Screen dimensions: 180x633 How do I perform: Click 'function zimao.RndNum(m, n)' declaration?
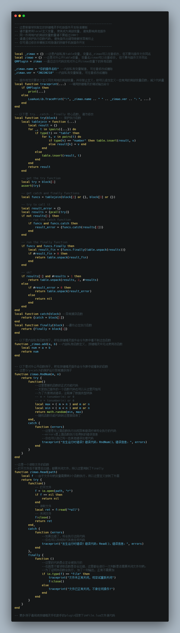[37, 374]
